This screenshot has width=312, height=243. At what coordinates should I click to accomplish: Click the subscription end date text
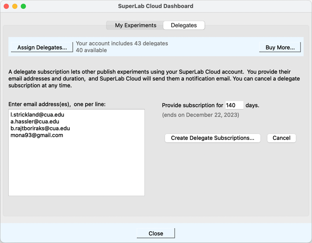200,115
